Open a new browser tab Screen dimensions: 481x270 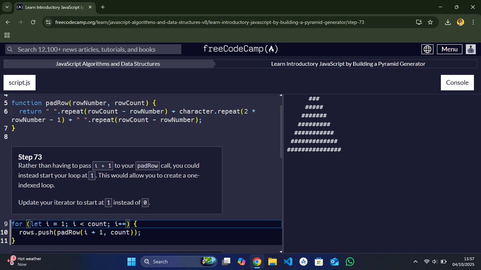[x=103, y=7]
